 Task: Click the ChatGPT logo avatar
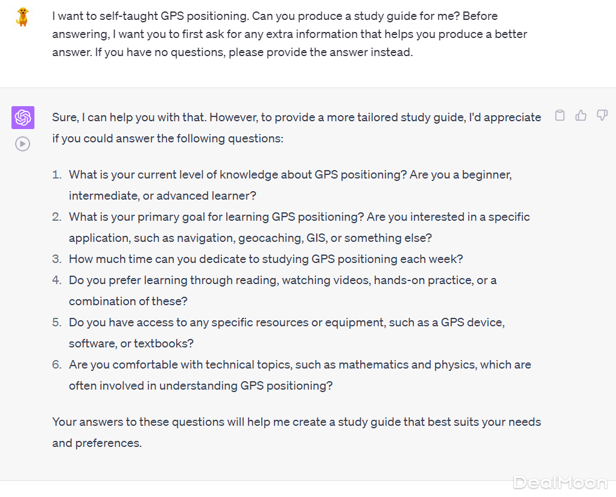tap(23, 118)
